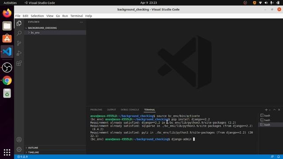Screen dimensions: 283x159
Task: Show Applications grid in dock
Action: point(7,152)
